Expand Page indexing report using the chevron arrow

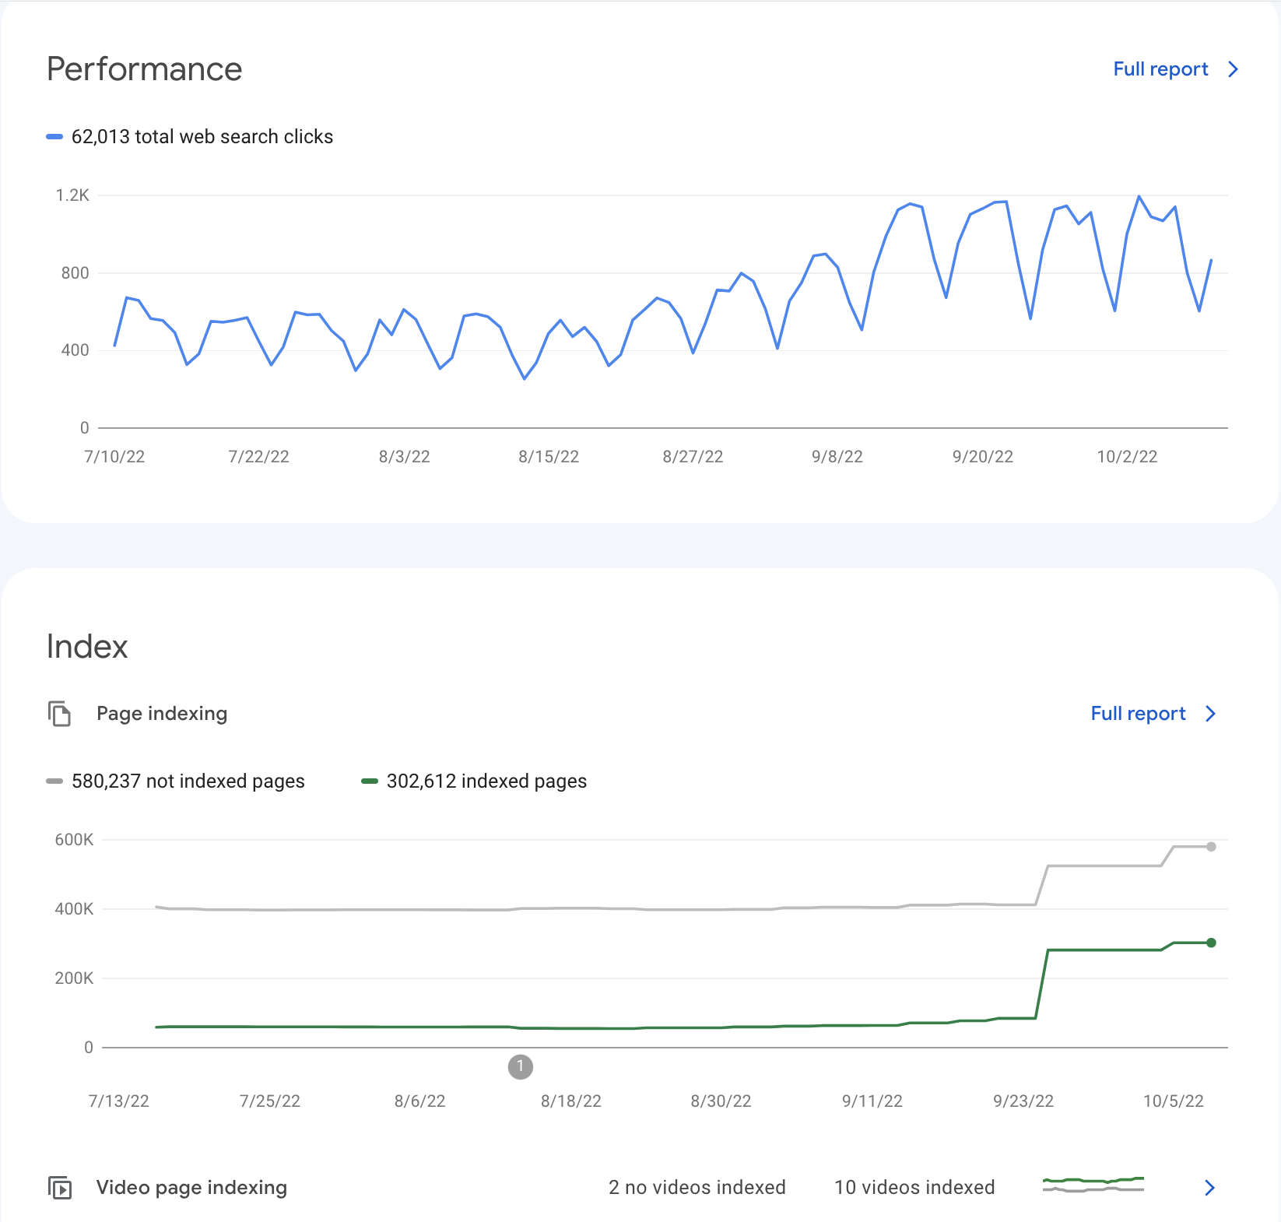[1210, 714]
